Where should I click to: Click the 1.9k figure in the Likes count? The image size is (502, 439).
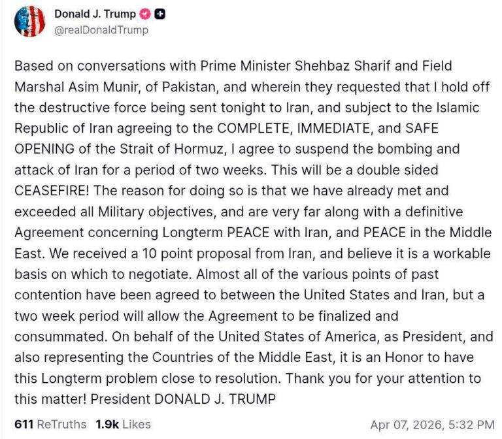(x=107, y=424)
